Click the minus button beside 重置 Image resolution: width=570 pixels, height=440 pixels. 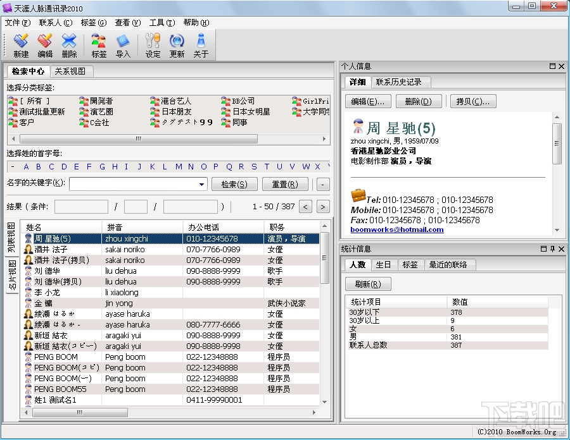[323, 184]
